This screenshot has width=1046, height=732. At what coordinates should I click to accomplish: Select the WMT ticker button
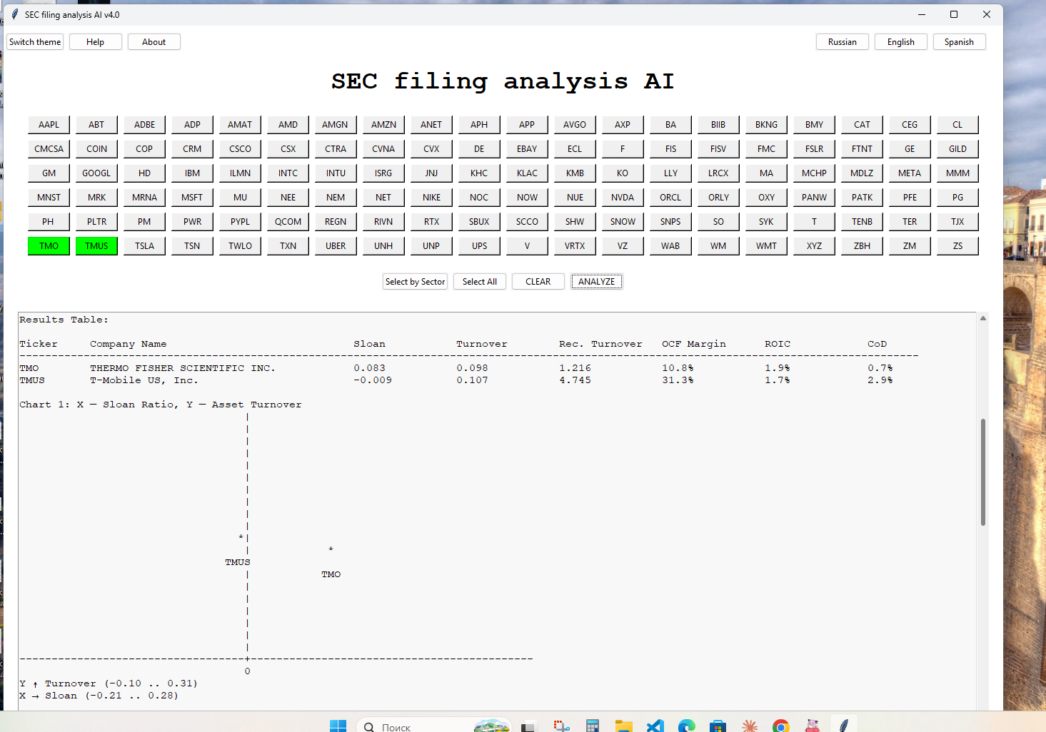[x=766, y=246]
